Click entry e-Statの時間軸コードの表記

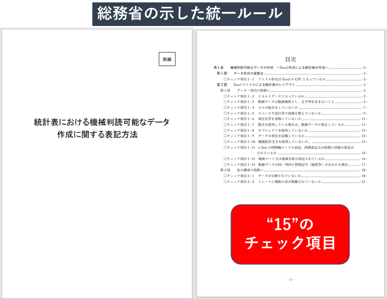tap(280, 147)
